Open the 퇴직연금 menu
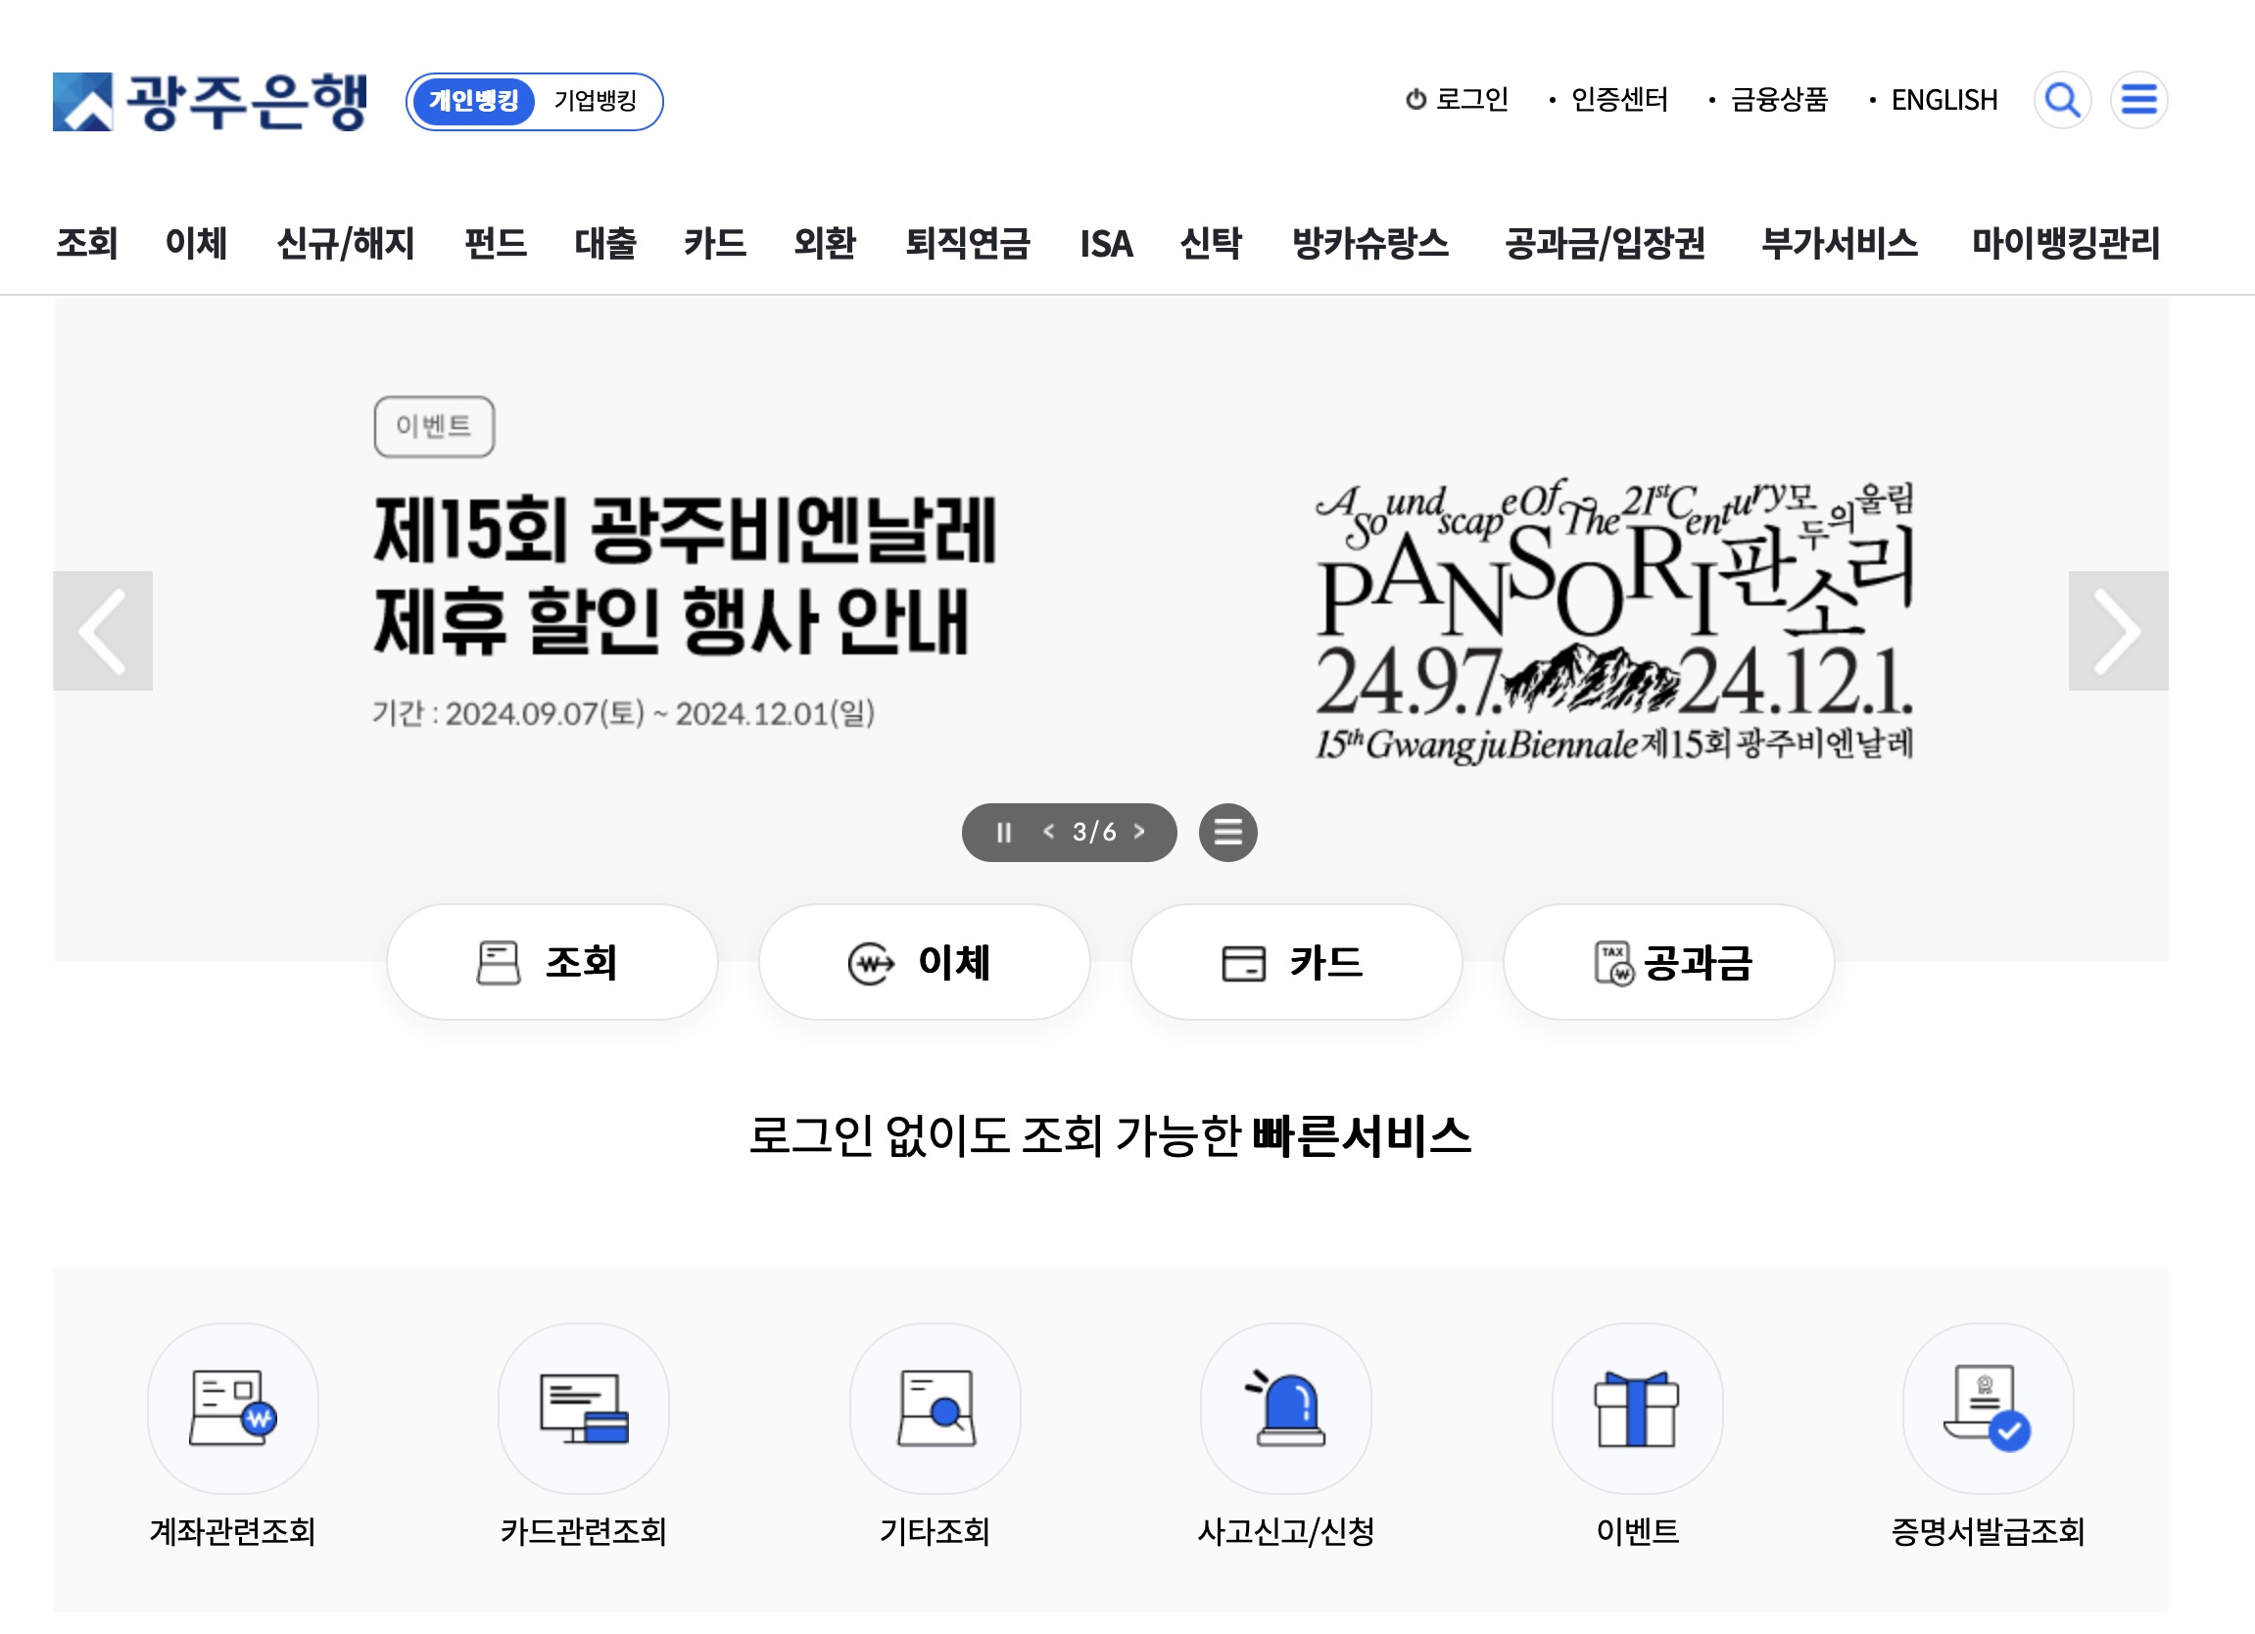Image resolution: width=2255 pixels, height=1634 pixels. [x=972, y=244]
